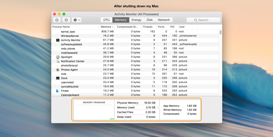Image resolution: width=273 pixels, height=137 pixels.
Task: Sort by Process Name column header
Action: click(75, 27)
